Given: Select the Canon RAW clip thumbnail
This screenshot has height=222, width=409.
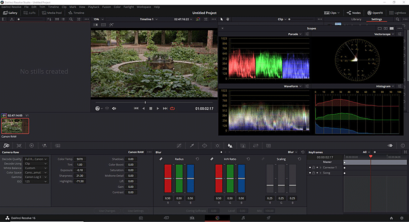Looking at the screenshot, I should pyautogui.click(x=15, y=126).
